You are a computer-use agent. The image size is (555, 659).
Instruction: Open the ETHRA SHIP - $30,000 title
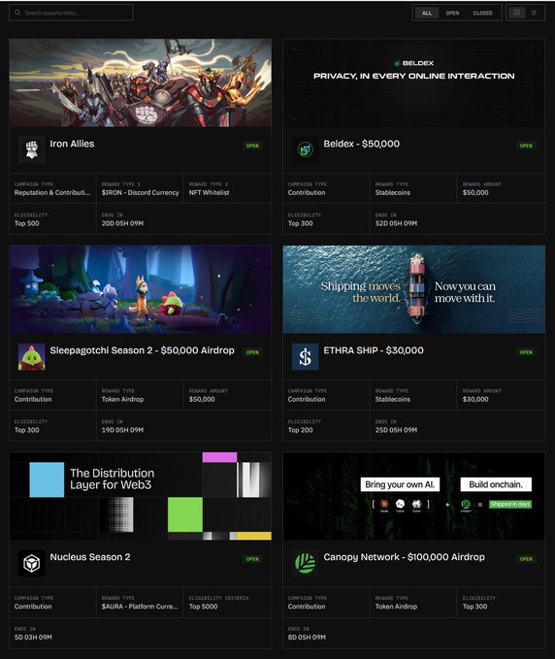[374, 350]
